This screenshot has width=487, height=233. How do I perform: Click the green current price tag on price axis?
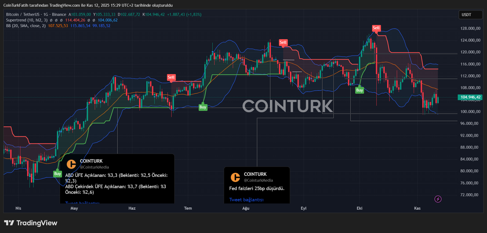pyautogui.click(x=470, y=97)
